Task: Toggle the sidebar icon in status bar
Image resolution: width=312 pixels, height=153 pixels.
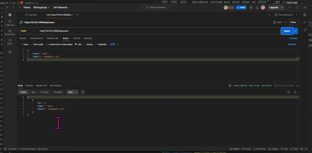Action: pos(5,149)
